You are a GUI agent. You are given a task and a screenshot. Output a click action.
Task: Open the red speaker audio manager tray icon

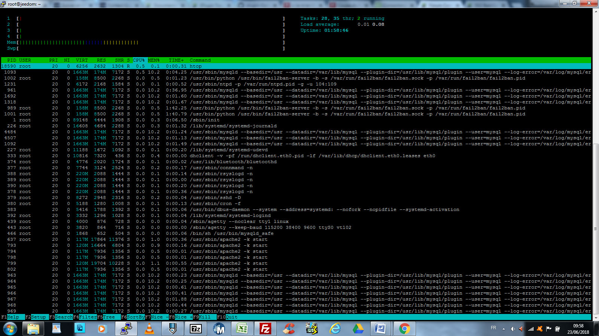[522, 329]
